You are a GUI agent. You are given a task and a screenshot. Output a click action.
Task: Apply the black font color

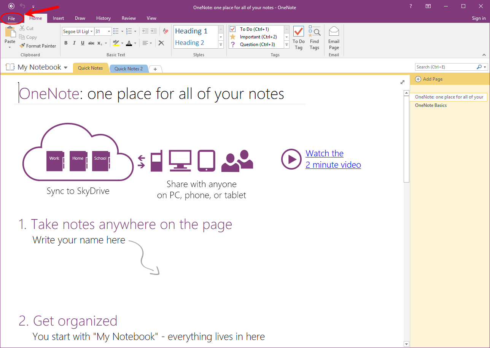(129, 43)
